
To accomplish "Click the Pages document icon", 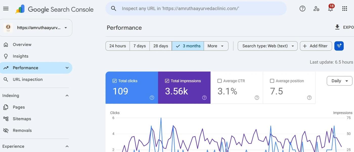I will (x=6, y=107).
